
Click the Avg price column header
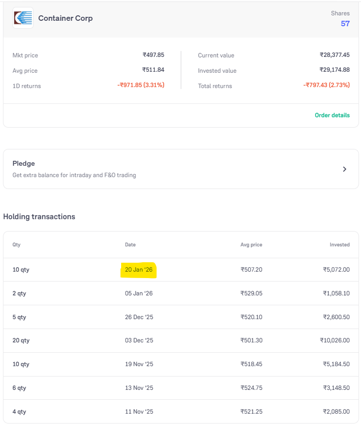click(x=251, y=244)
